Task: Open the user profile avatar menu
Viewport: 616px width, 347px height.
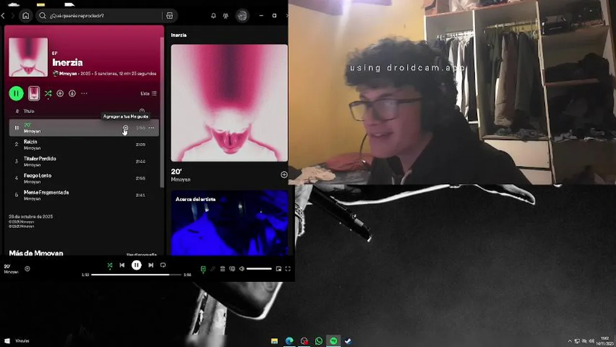Action: (242, 15)
